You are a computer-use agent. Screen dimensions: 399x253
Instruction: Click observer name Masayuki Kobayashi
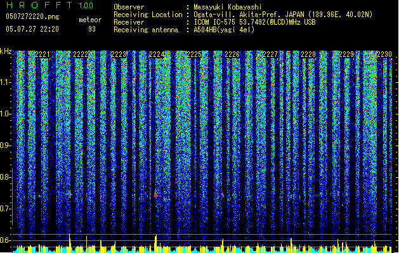[x=228, y=7]
